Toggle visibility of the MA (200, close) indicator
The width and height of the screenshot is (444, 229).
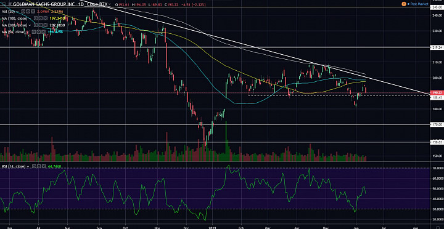pos(36,25)
